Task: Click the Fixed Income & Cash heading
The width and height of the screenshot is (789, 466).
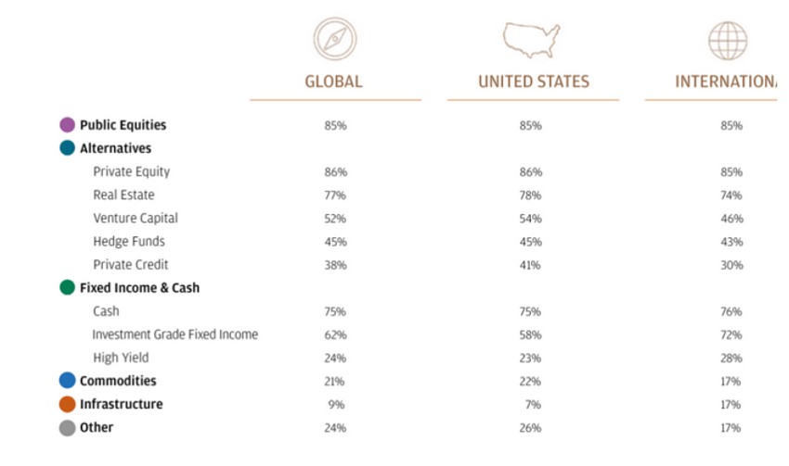Action: (x=139, y=288)
